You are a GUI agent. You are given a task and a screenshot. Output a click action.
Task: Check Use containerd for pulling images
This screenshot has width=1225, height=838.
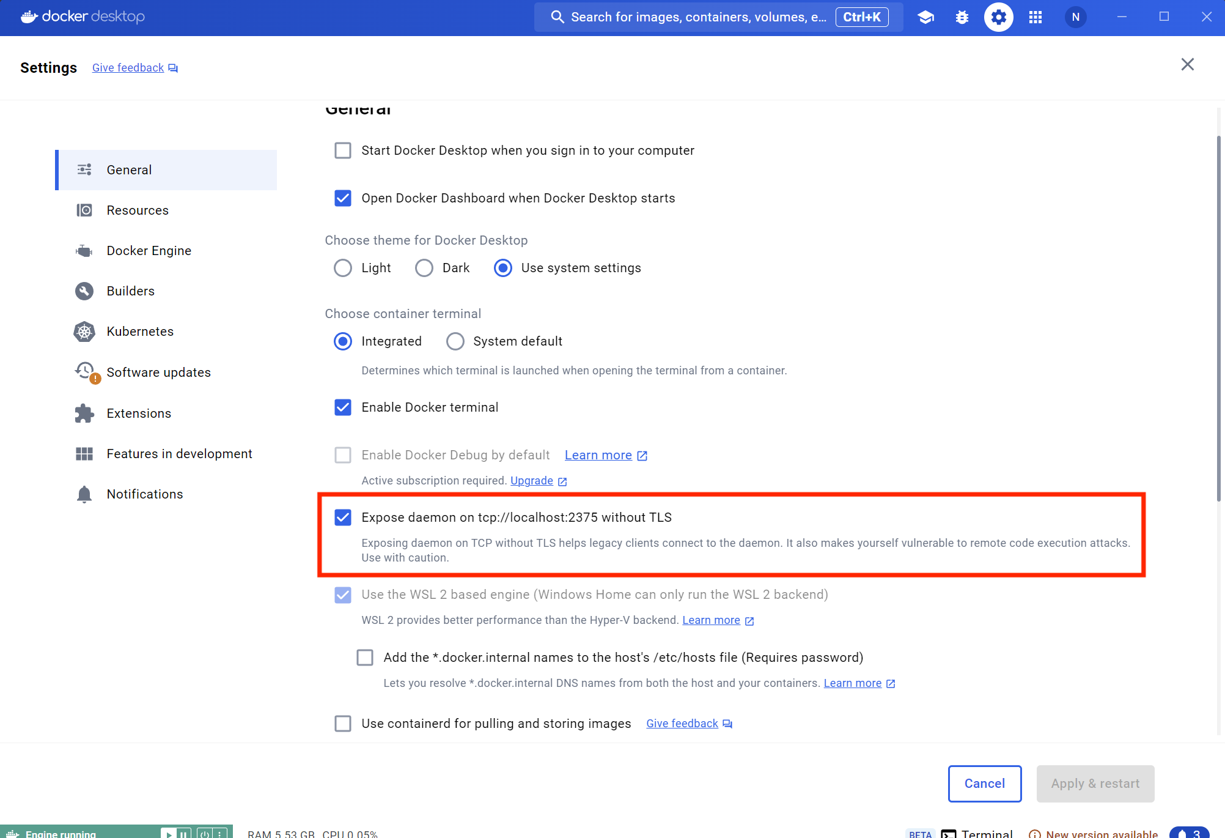(x=343, y=724)
